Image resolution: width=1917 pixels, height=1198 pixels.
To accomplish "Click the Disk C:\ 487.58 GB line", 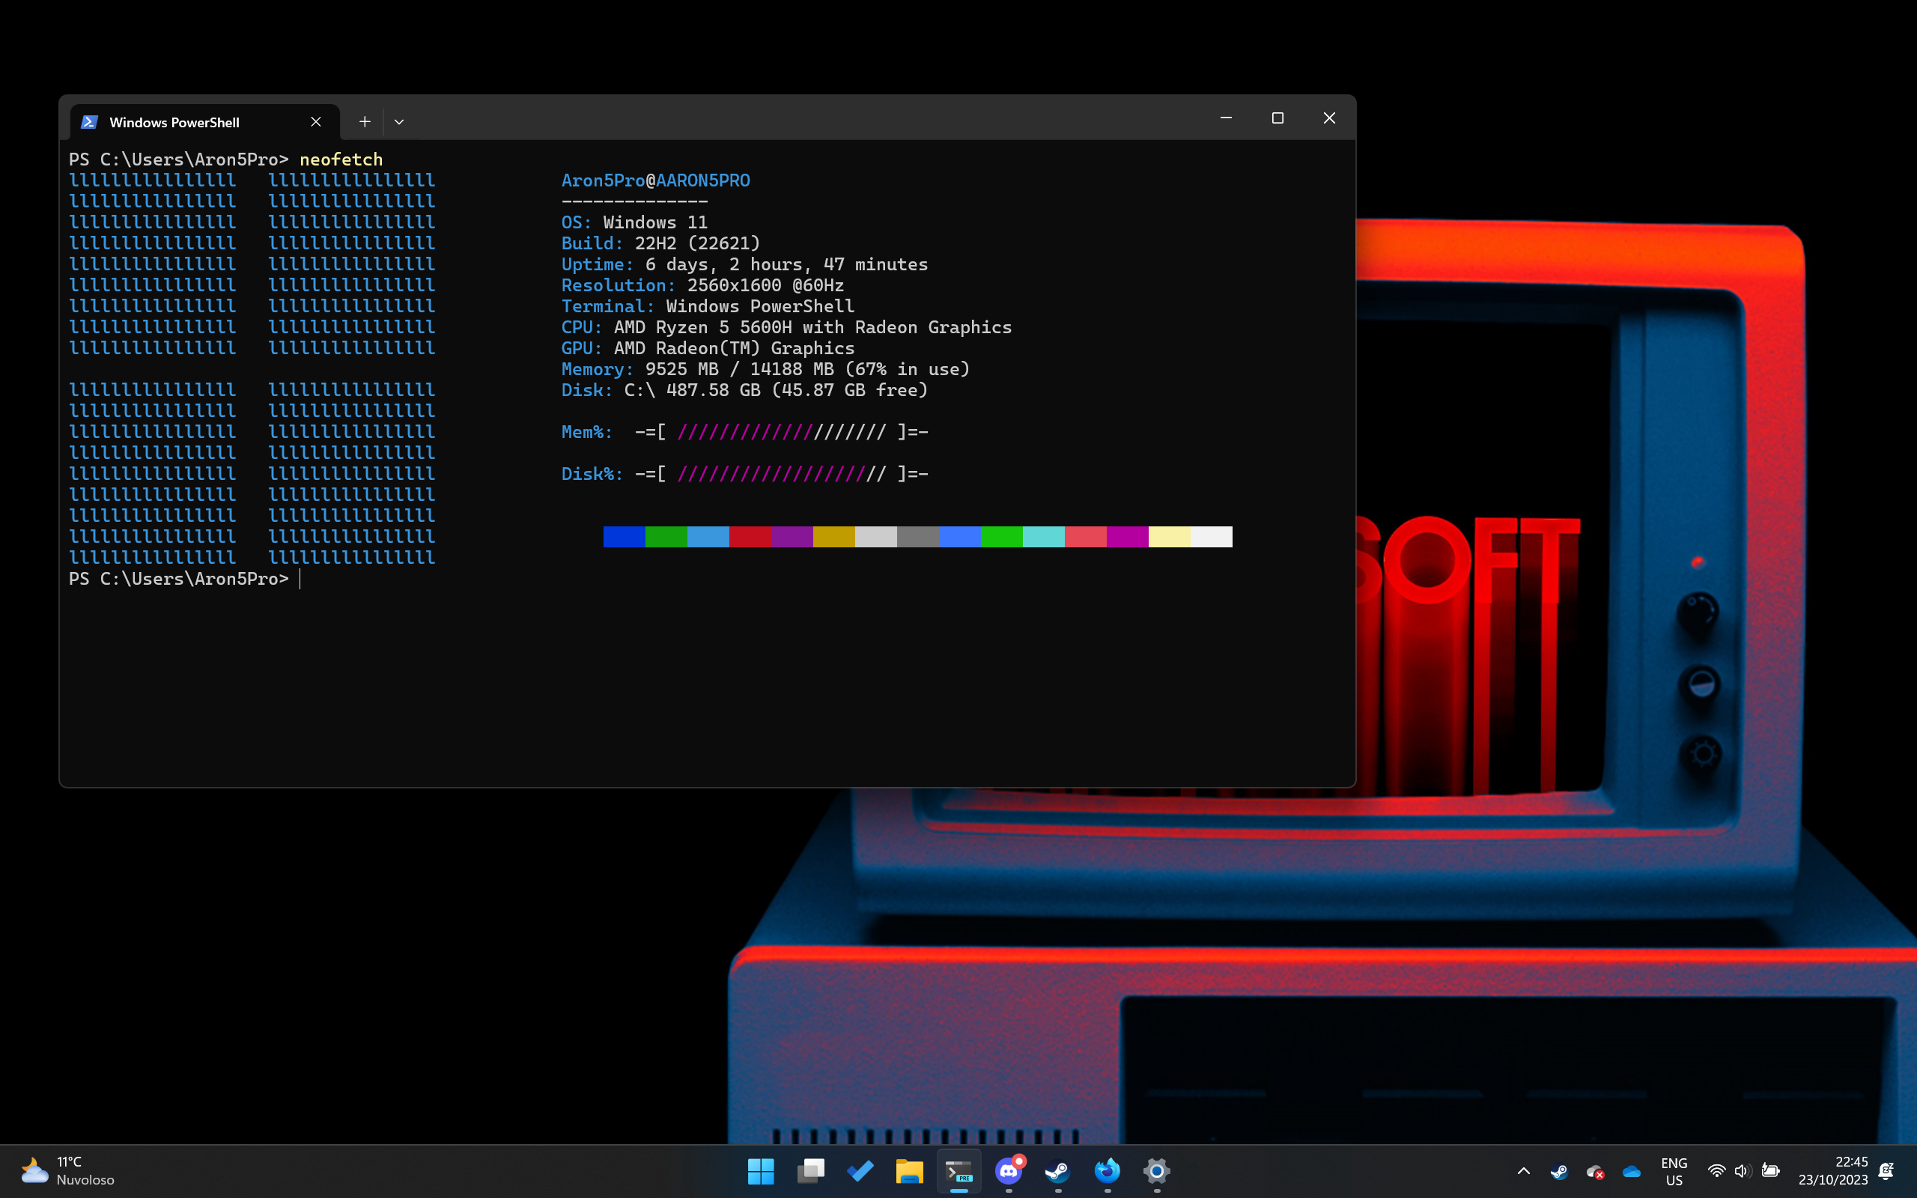I will (744, 391).
